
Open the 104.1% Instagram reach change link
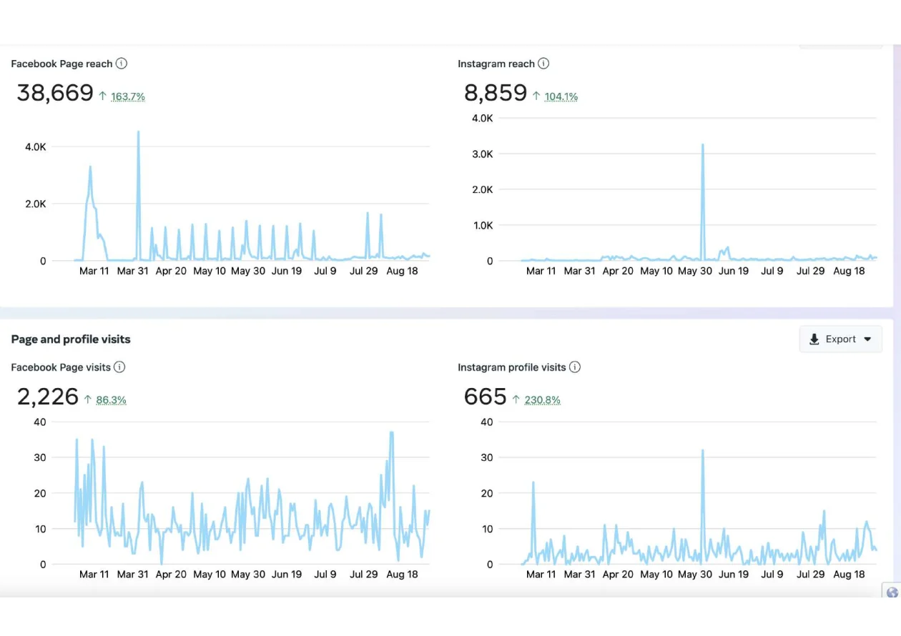coord(561,96)
